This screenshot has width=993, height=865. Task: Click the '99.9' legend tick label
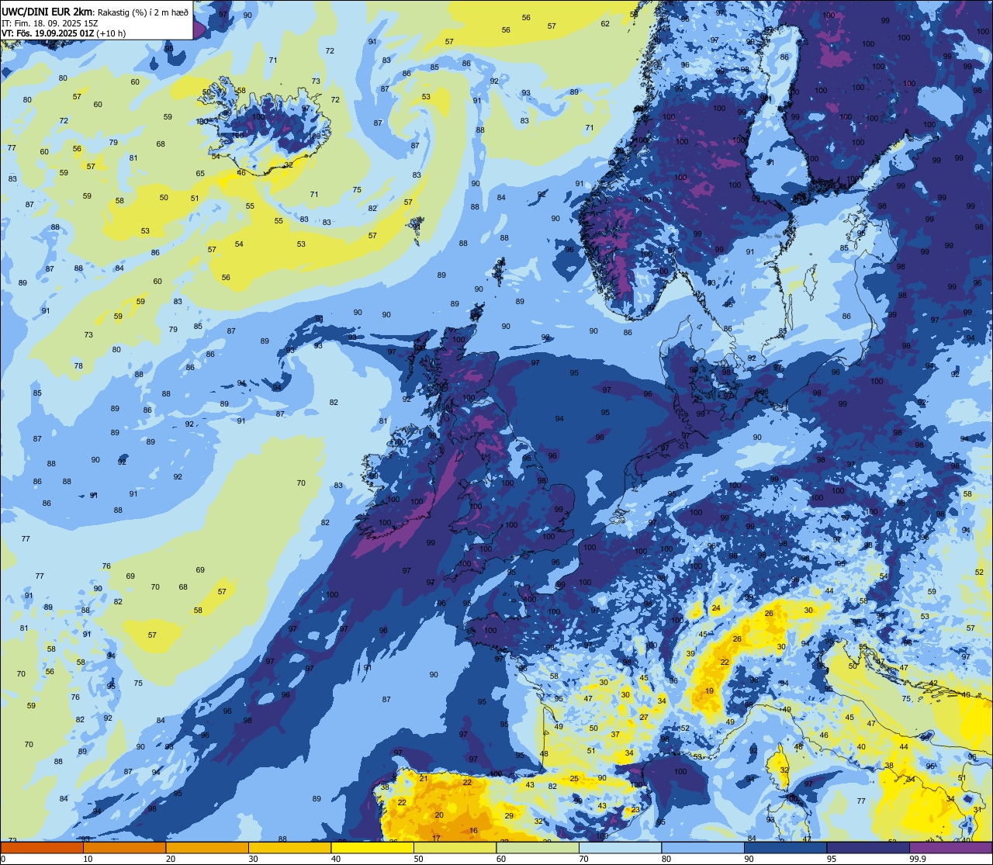click(x=918, y=859)
